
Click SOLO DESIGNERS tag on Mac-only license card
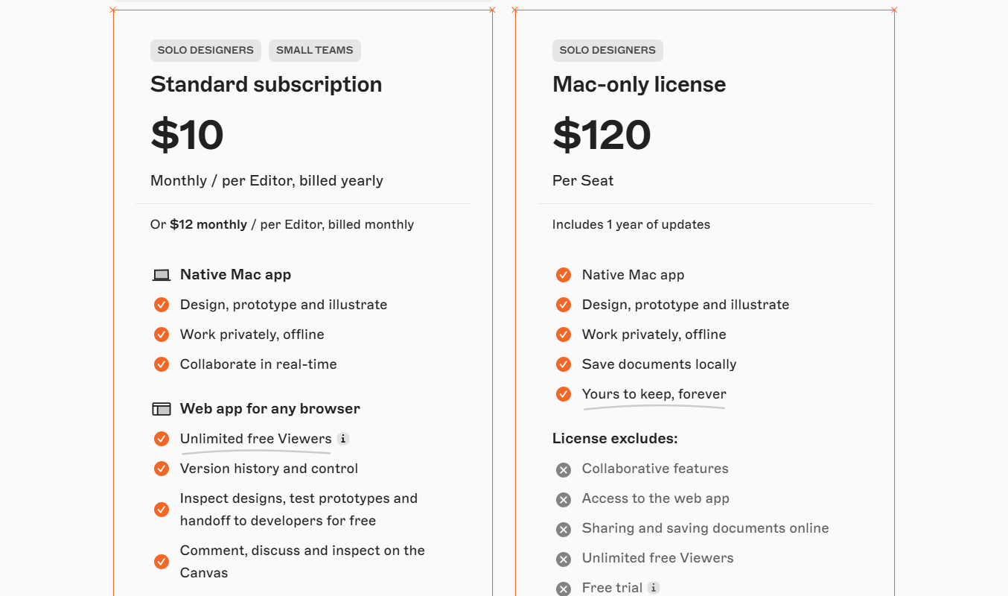[607, 51]
